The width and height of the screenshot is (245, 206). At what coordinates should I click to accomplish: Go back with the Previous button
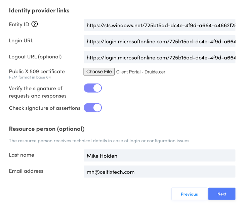pyautogui.click(x=189, y=194)
